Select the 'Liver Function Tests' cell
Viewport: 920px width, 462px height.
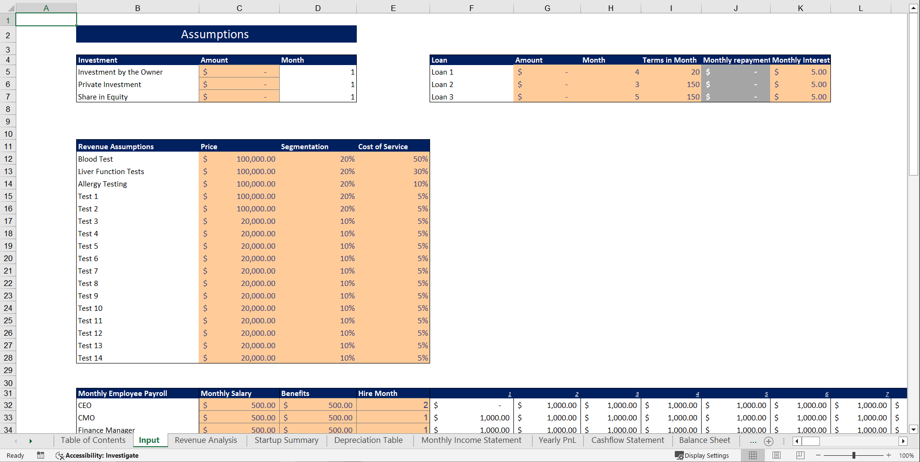(x=137, y=171)
